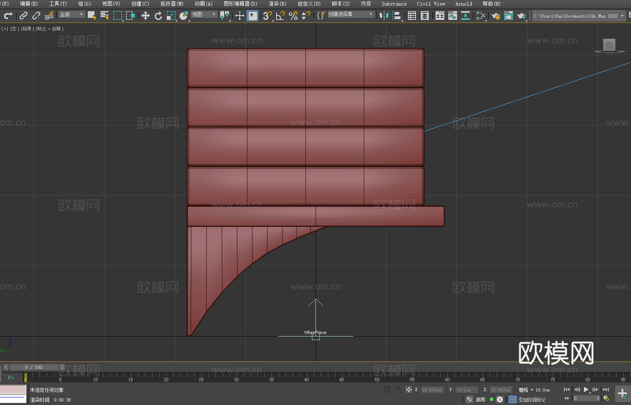631x405 pixels.
Task: Click Z coordinate field
Action: 501,390
